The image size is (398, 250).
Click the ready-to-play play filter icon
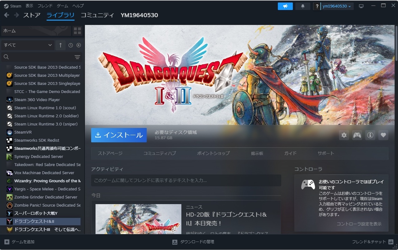pyautogui.click(x=78, y=45)
